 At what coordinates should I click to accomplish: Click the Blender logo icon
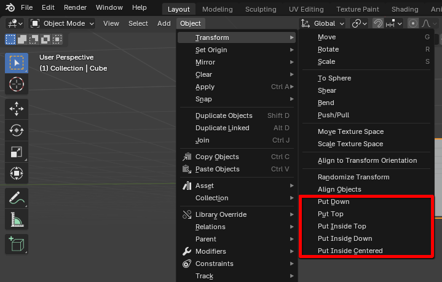pos(10,7)
